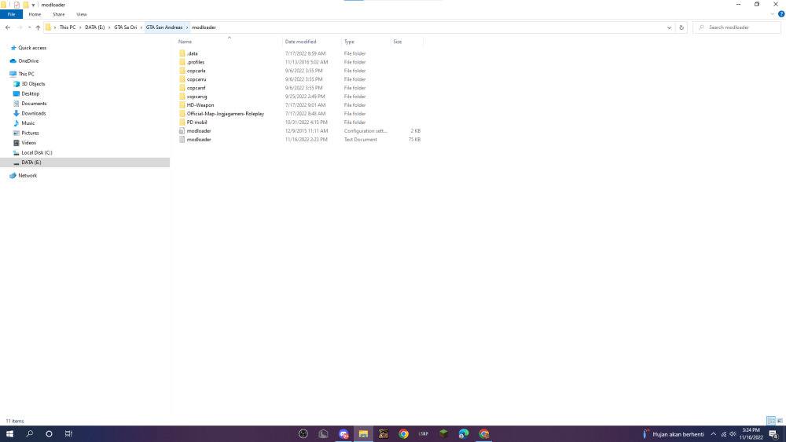Open the address bar history dropdown
Screen dimensions: 786x442
coord(669,27)
